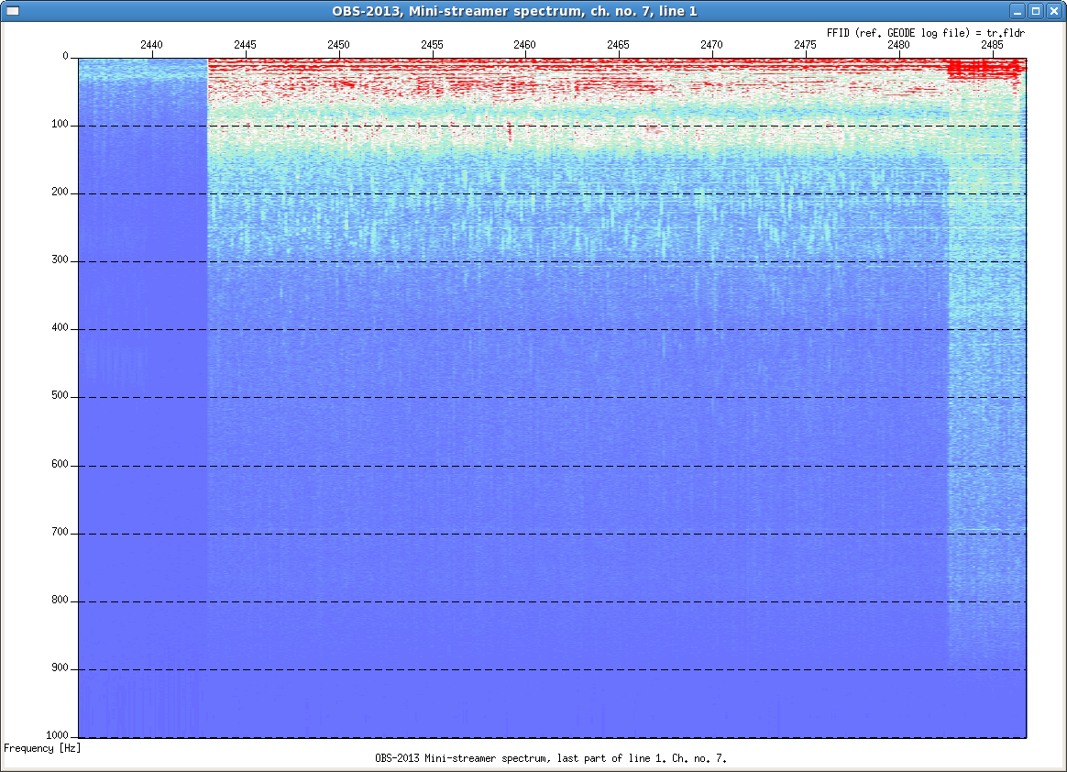
Task: Close the Mini-streamer spectrum window
Action: point(1053,11)
